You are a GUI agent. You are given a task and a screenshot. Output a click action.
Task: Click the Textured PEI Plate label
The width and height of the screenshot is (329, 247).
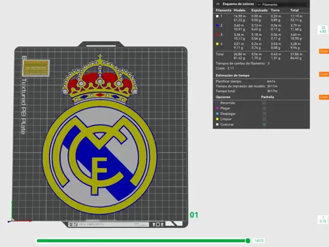[x=23, y=106]
